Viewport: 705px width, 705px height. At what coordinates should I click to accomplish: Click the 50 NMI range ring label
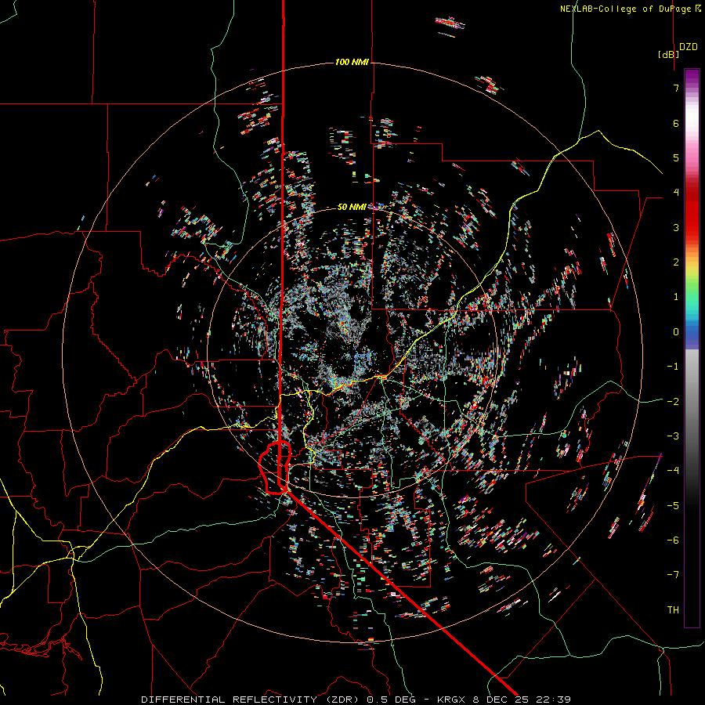click(352, 207)
